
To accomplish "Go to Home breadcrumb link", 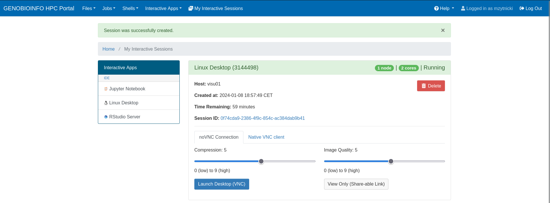I will click(x=109, y=49).
